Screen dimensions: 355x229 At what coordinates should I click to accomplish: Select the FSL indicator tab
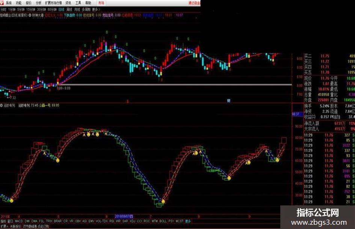[42, 221]
